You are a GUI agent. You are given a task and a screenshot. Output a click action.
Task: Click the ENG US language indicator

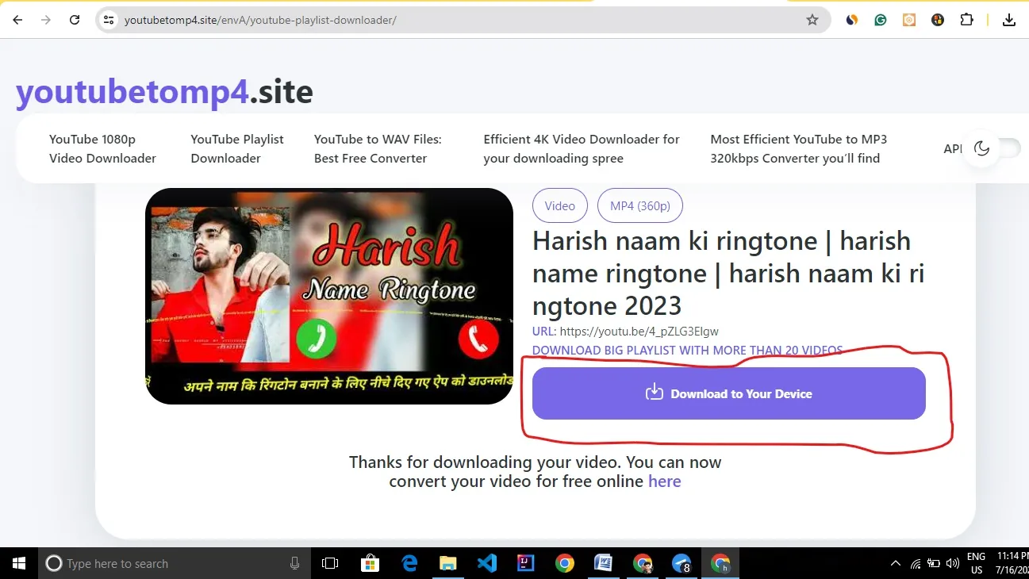tap(976, 563)
